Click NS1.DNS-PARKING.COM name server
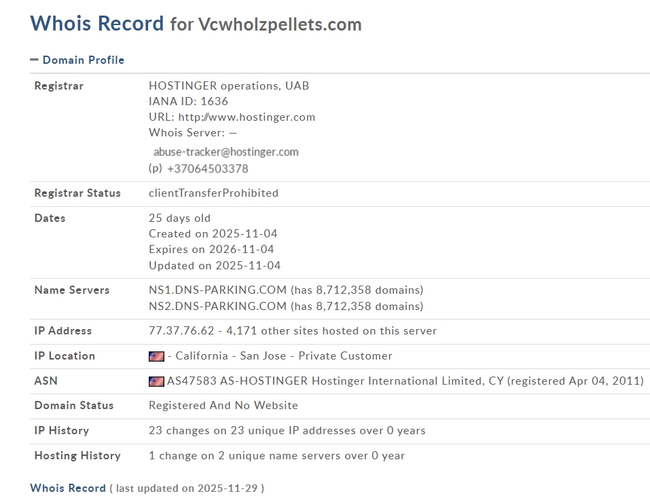The width and height of the screenshot is (650, 500). 217,290
